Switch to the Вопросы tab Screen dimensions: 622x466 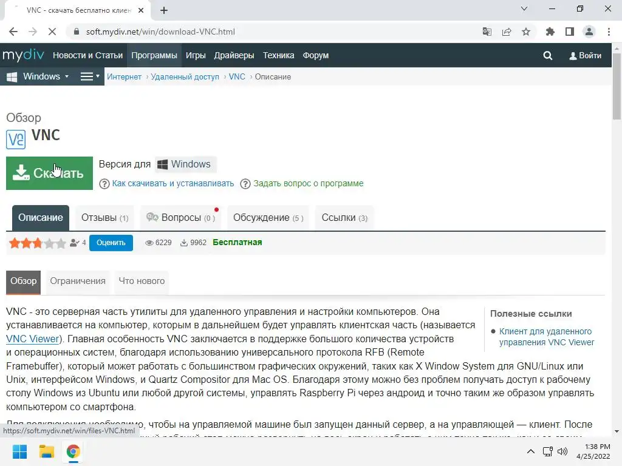click(x=180, y=218)
